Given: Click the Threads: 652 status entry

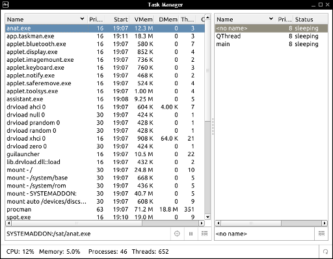Looking at the screenshot, I should tap(150, 252).
